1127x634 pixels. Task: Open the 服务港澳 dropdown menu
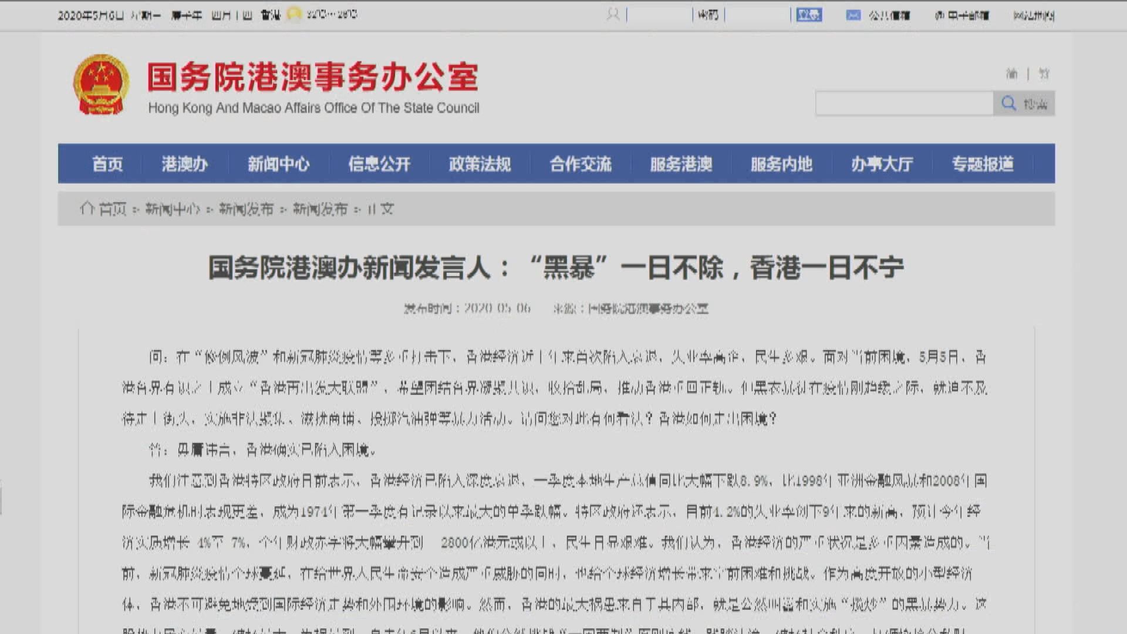coord(680,164)
